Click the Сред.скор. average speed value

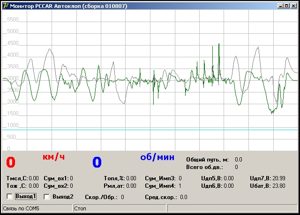183,197
